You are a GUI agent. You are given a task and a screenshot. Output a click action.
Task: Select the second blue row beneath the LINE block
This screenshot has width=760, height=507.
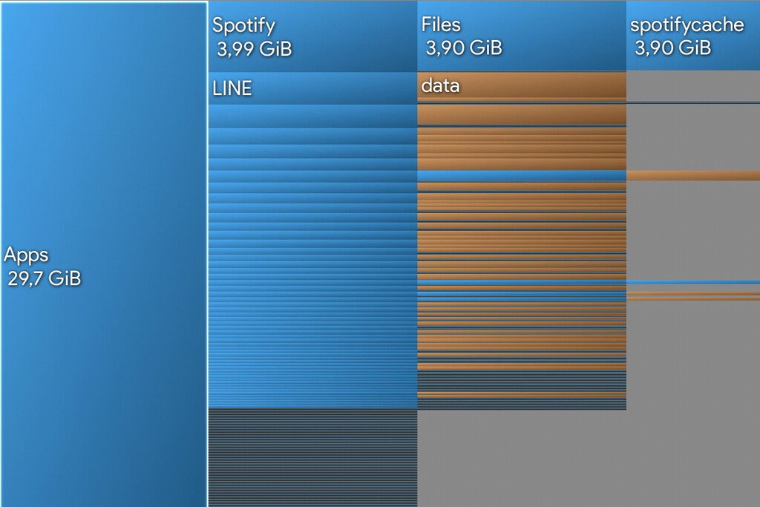click(312, 136)
